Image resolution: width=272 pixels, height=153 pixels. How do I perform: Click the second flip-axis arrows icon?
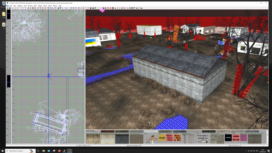(16, 8)
